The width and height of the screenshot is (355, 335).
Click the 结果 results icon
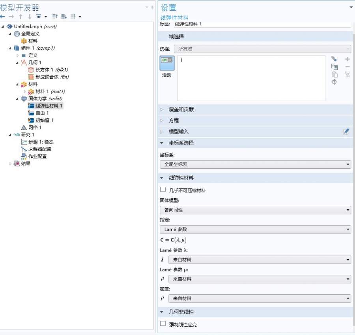coord(17,164)
